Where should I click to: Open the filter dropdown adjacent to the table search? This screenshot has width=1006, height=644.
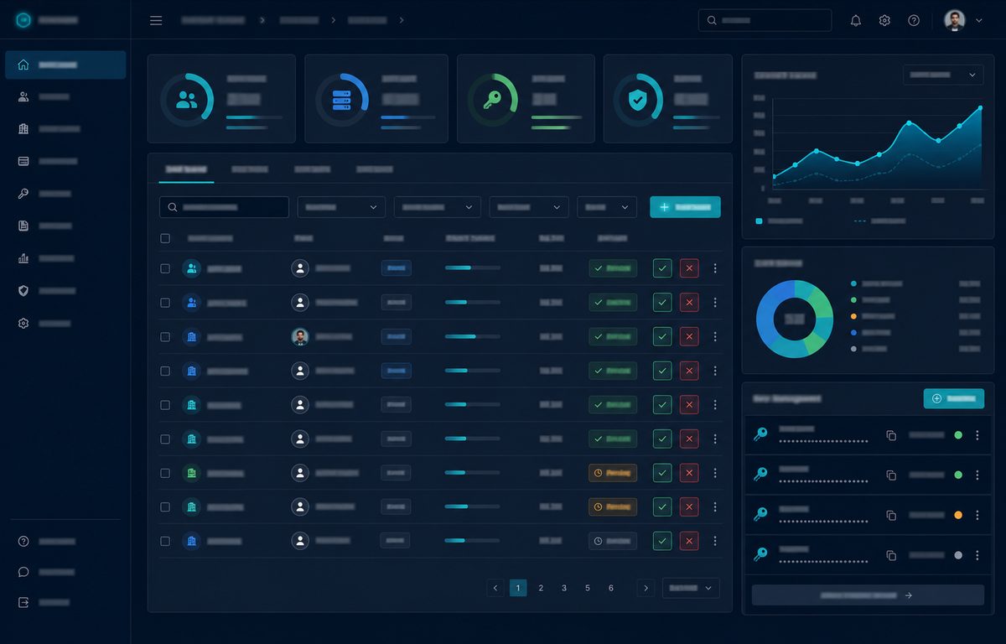pos(341,207)
